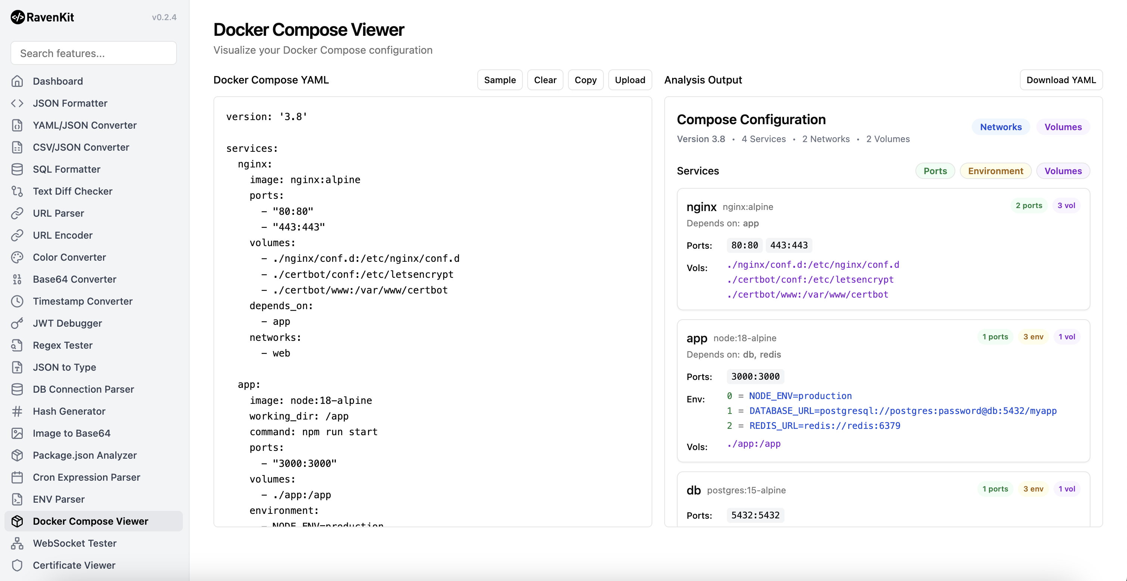This screenshot has height=581, width=1127.
Task: Click the Dashboard home icon
Action: (x=17, y=81)
